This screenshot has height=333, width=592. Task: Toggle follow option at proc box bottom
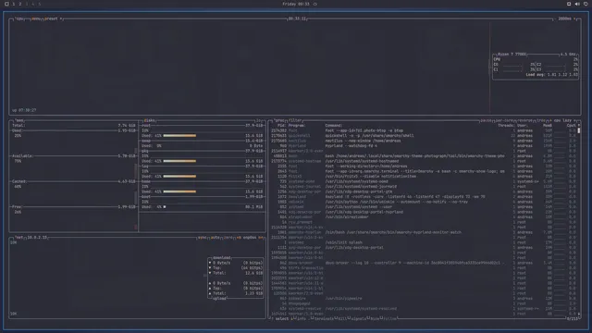click(390, 318)
